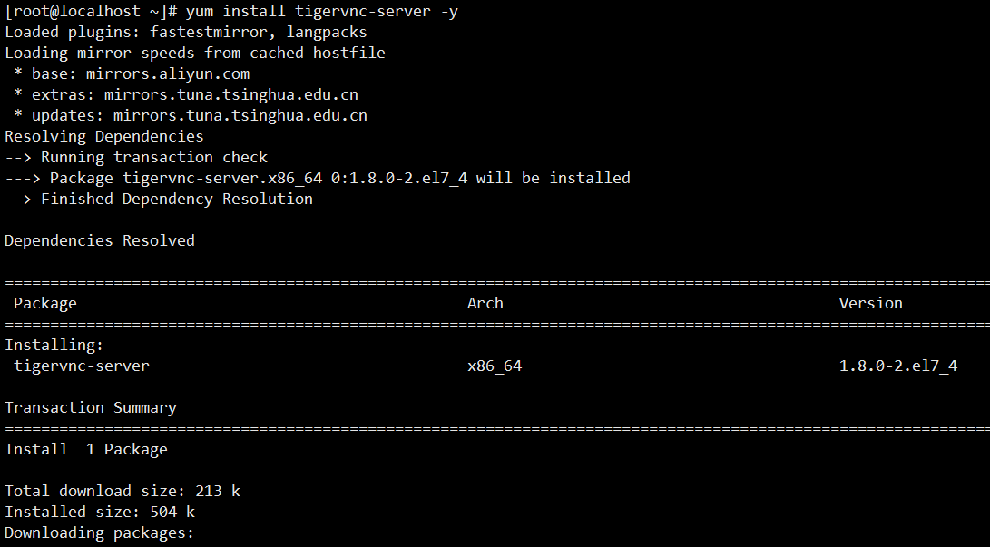This screenshot has width=990, height=547.
Task: Click the tigervnc-server package name in table
Action: pos(81,366)
